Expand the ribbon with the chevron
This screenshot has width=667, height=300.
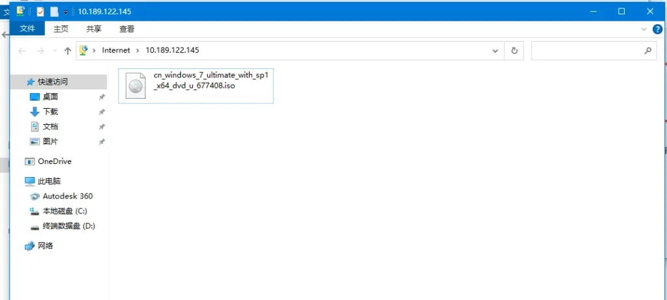(x=645, y=29)
